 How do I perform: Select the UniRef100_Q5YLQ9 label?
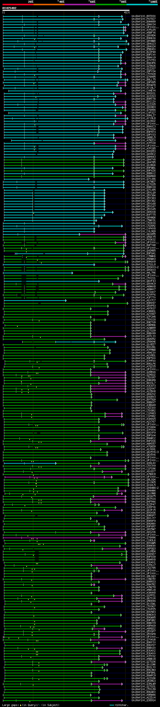click(x=143, y=193)
